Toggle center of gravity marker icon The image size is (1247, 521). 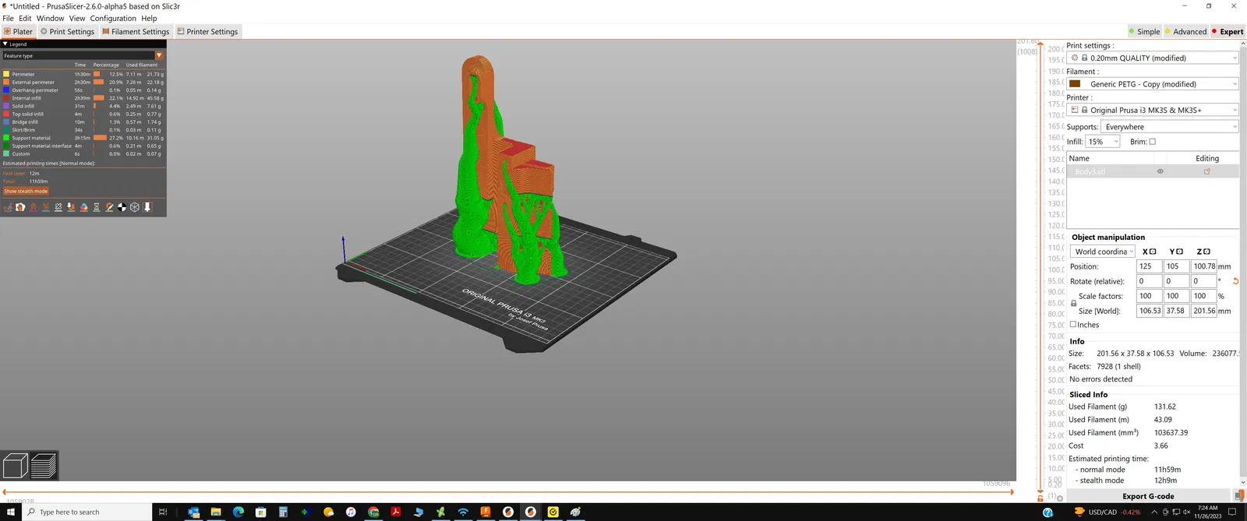click(122, 207)
